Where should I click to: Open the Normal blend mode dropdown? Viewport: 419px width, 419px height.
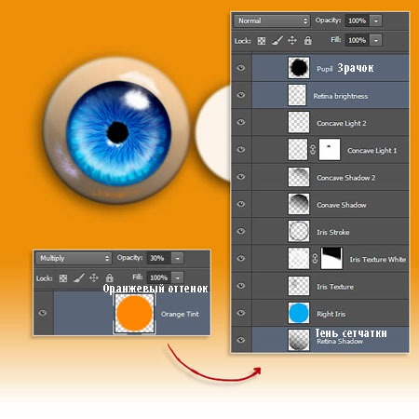coord(272,20)
